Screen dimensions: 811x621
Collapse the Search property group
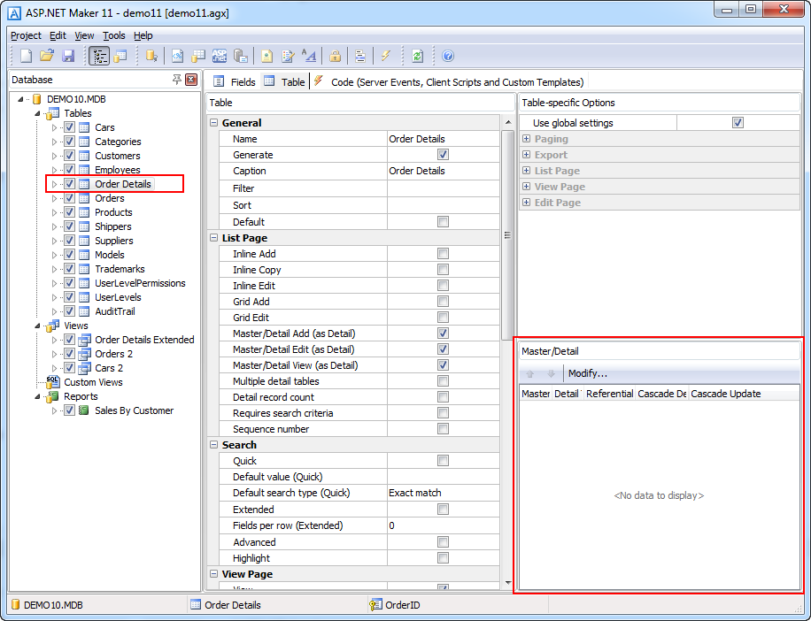pos(213,445)
